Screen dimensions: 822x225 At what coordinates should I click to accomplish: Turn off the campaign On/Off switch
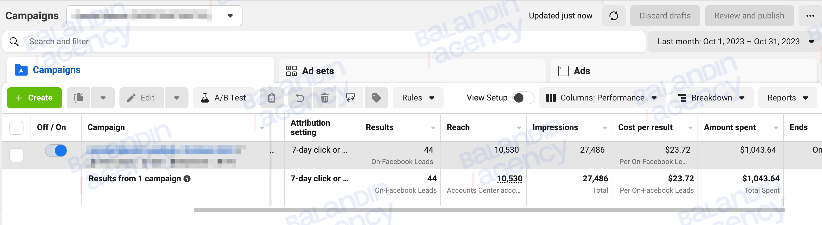point(56,151)
